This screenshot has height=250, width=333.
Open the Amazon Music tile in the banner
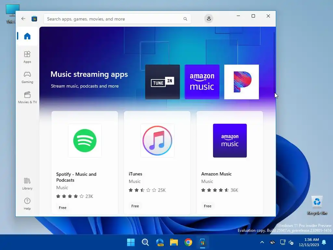tap(202, 82)
